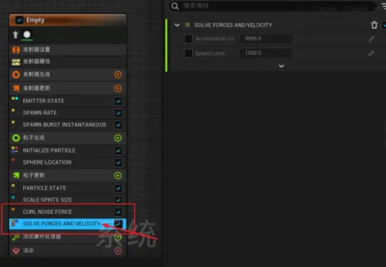Add a renderer to 渲染 section
Image resolution: width=386 pixels, height=267 pixels.
[118, 251]
